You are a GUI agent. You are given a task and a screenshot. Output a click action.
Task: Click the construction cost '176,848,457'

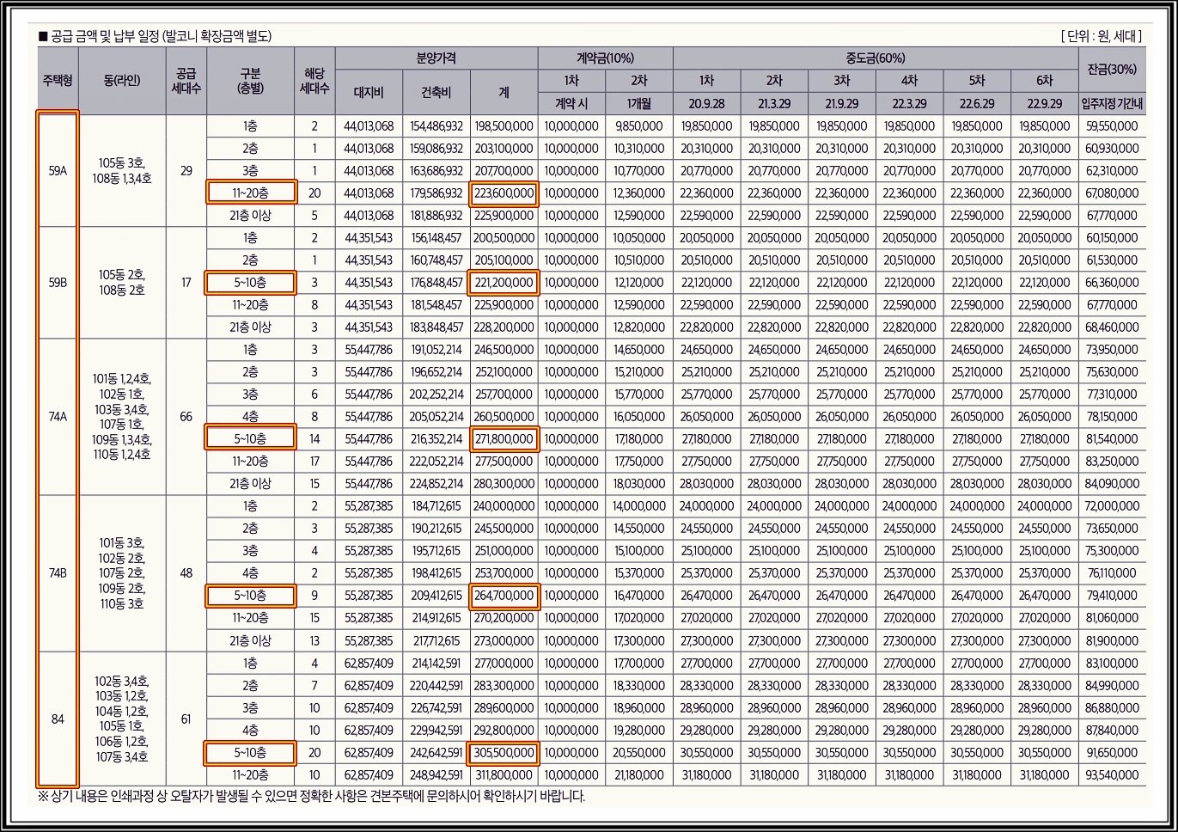point(436,283)
